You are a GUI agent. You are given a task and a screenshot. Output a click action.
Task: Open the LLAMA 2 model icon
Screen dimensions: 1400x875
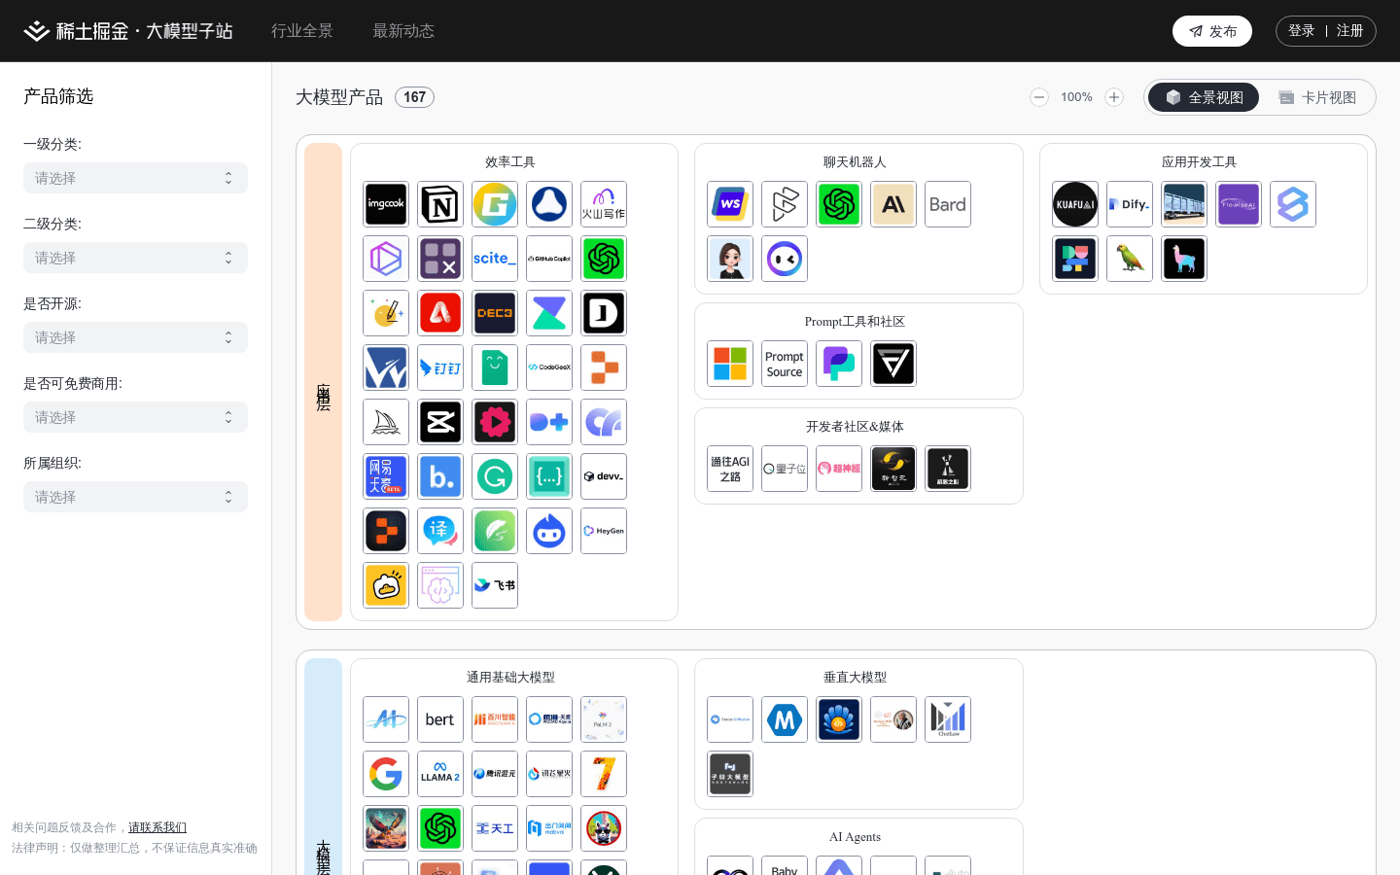click(440, 774)
